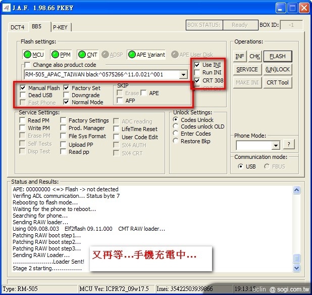Open the product code dropdown list
312x295 pixels.
(x=183, y=74)
